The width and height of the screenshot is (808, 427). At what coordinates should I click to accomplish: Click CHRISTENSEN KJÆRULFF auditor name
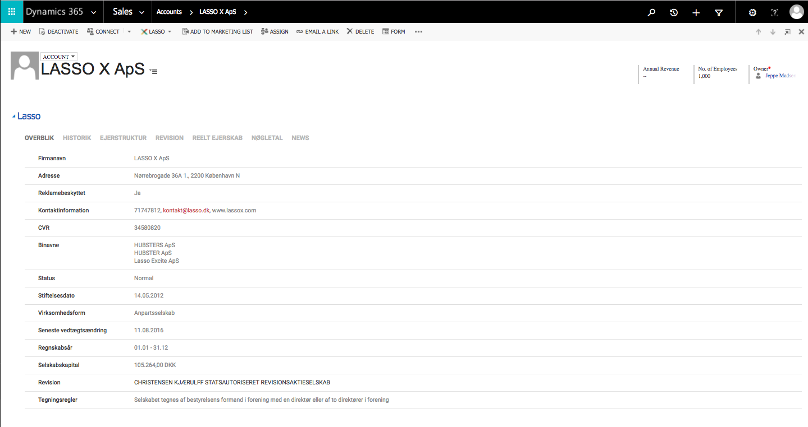coord(232,383)
